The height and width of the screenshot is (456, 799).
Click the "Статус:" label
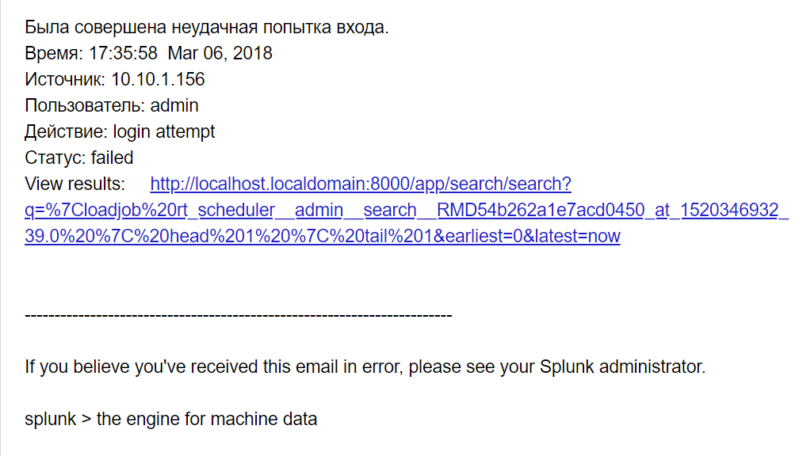(55, 158)
